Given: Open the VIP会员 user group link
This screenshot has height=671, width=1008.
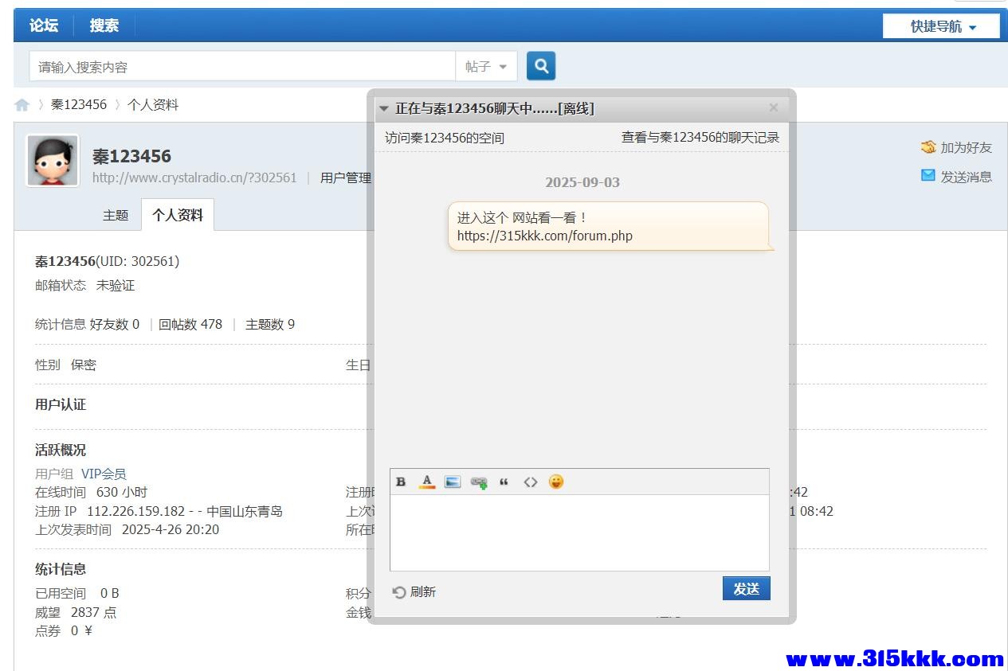Looking at the screenshot, I should coord(104,473).
